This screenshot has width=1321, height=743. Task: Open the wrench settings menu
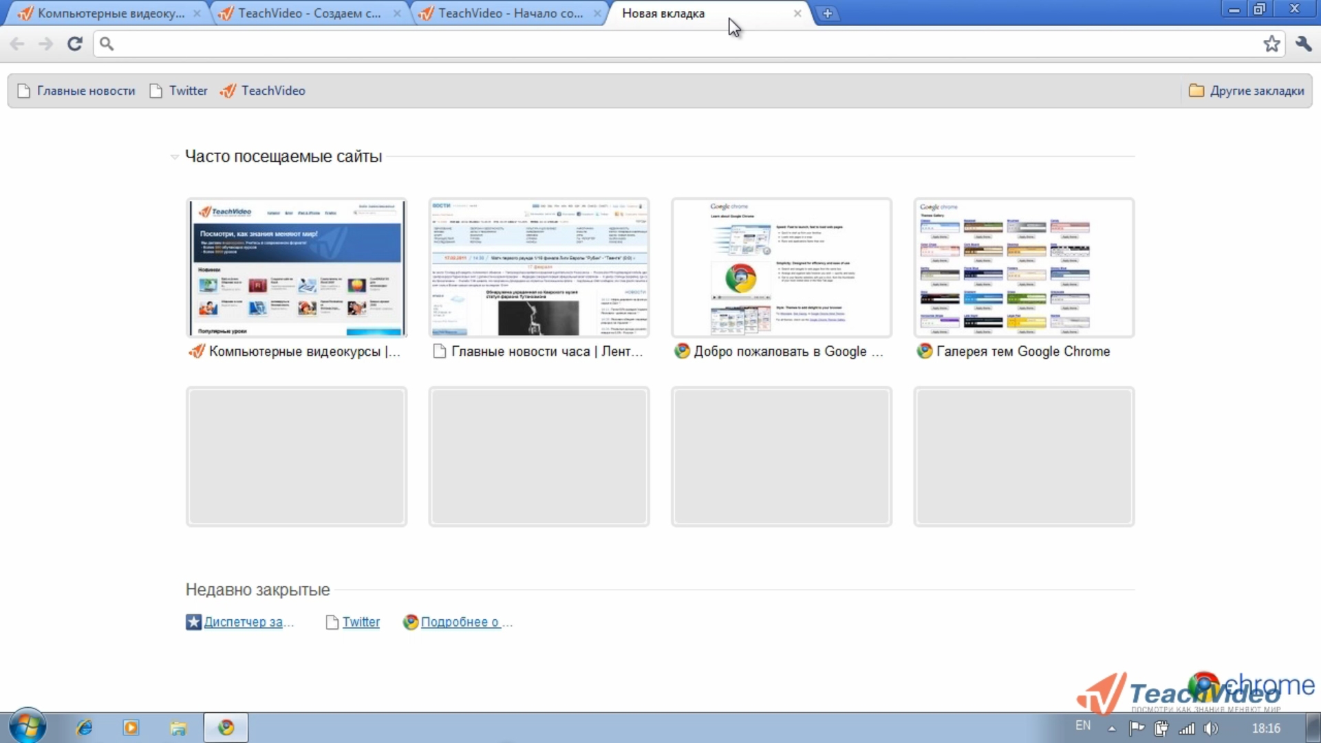pos(1303,44)
